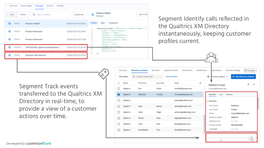The height and width of the screenshot is (148, 264).
Task: Open Qualtrics Summary tab
Action: 123,70
